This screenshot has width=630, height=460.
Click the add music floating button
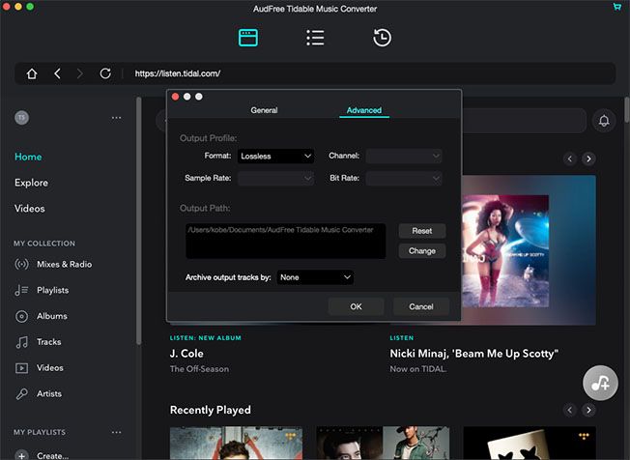[600, 383]
